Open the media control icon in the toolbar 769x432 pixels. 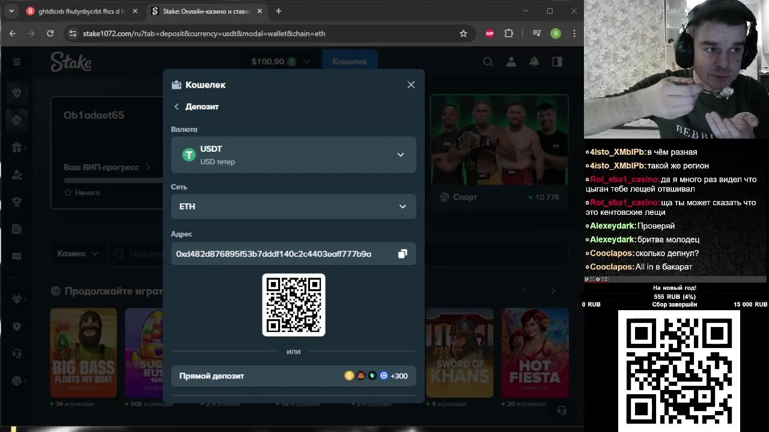536,34
